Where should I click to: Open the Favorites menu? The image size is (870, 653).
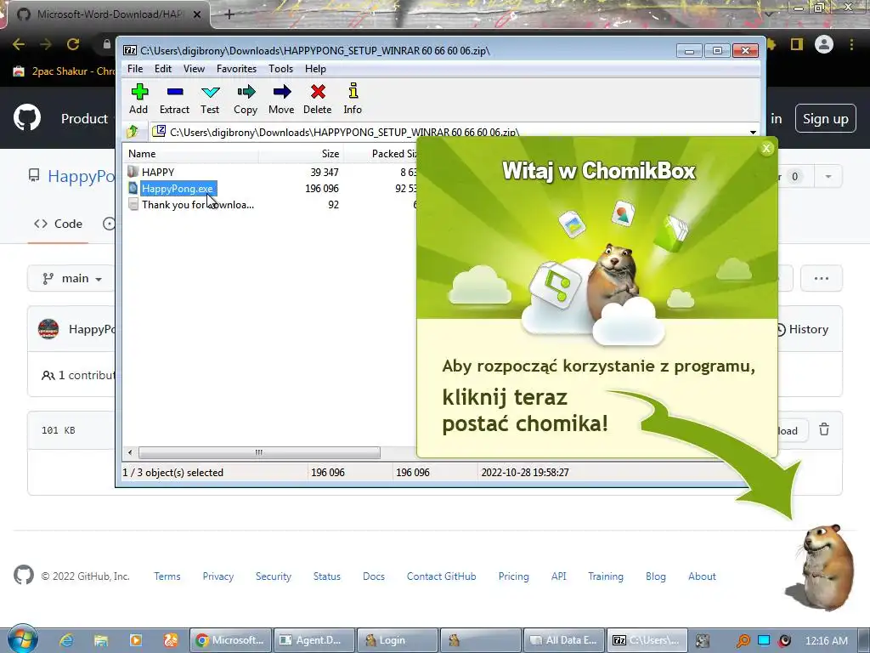236,69
